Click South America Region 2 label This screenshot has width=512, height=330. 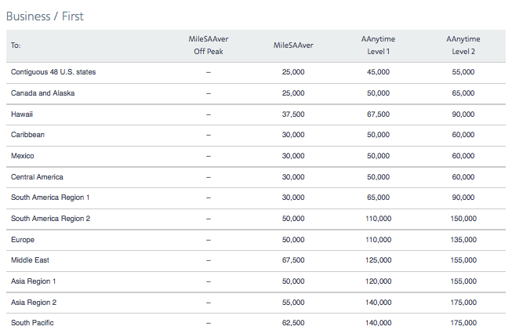click(x=51, y=219)
